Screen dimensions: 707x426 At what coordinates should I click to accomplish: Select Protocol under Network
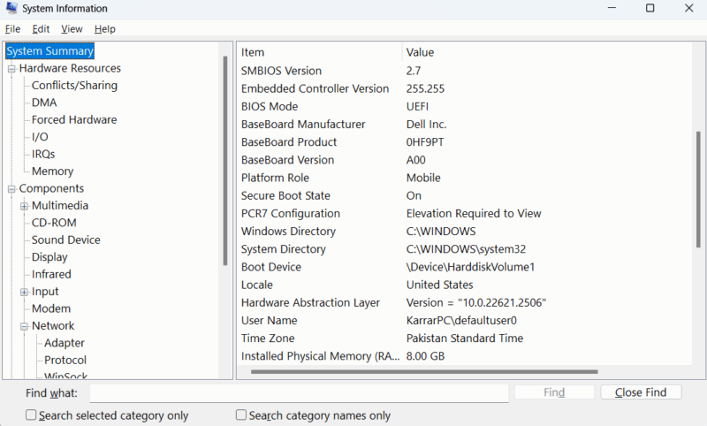click(x=65, y=360)
